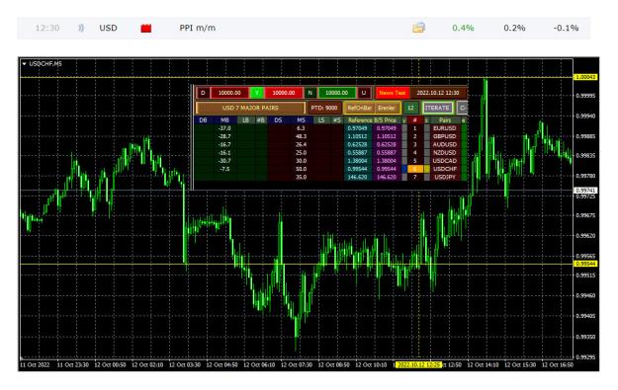This screenshot has height=390, width=618.
Task: Click the 12 Oct 07:30 time axis label
Action: [x=297, y=364]
